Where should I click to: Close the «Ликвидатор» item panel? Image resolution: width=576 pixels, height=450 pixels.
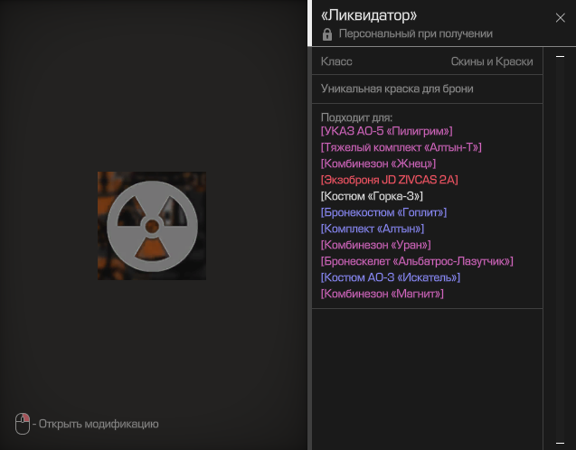click(560, 17)
